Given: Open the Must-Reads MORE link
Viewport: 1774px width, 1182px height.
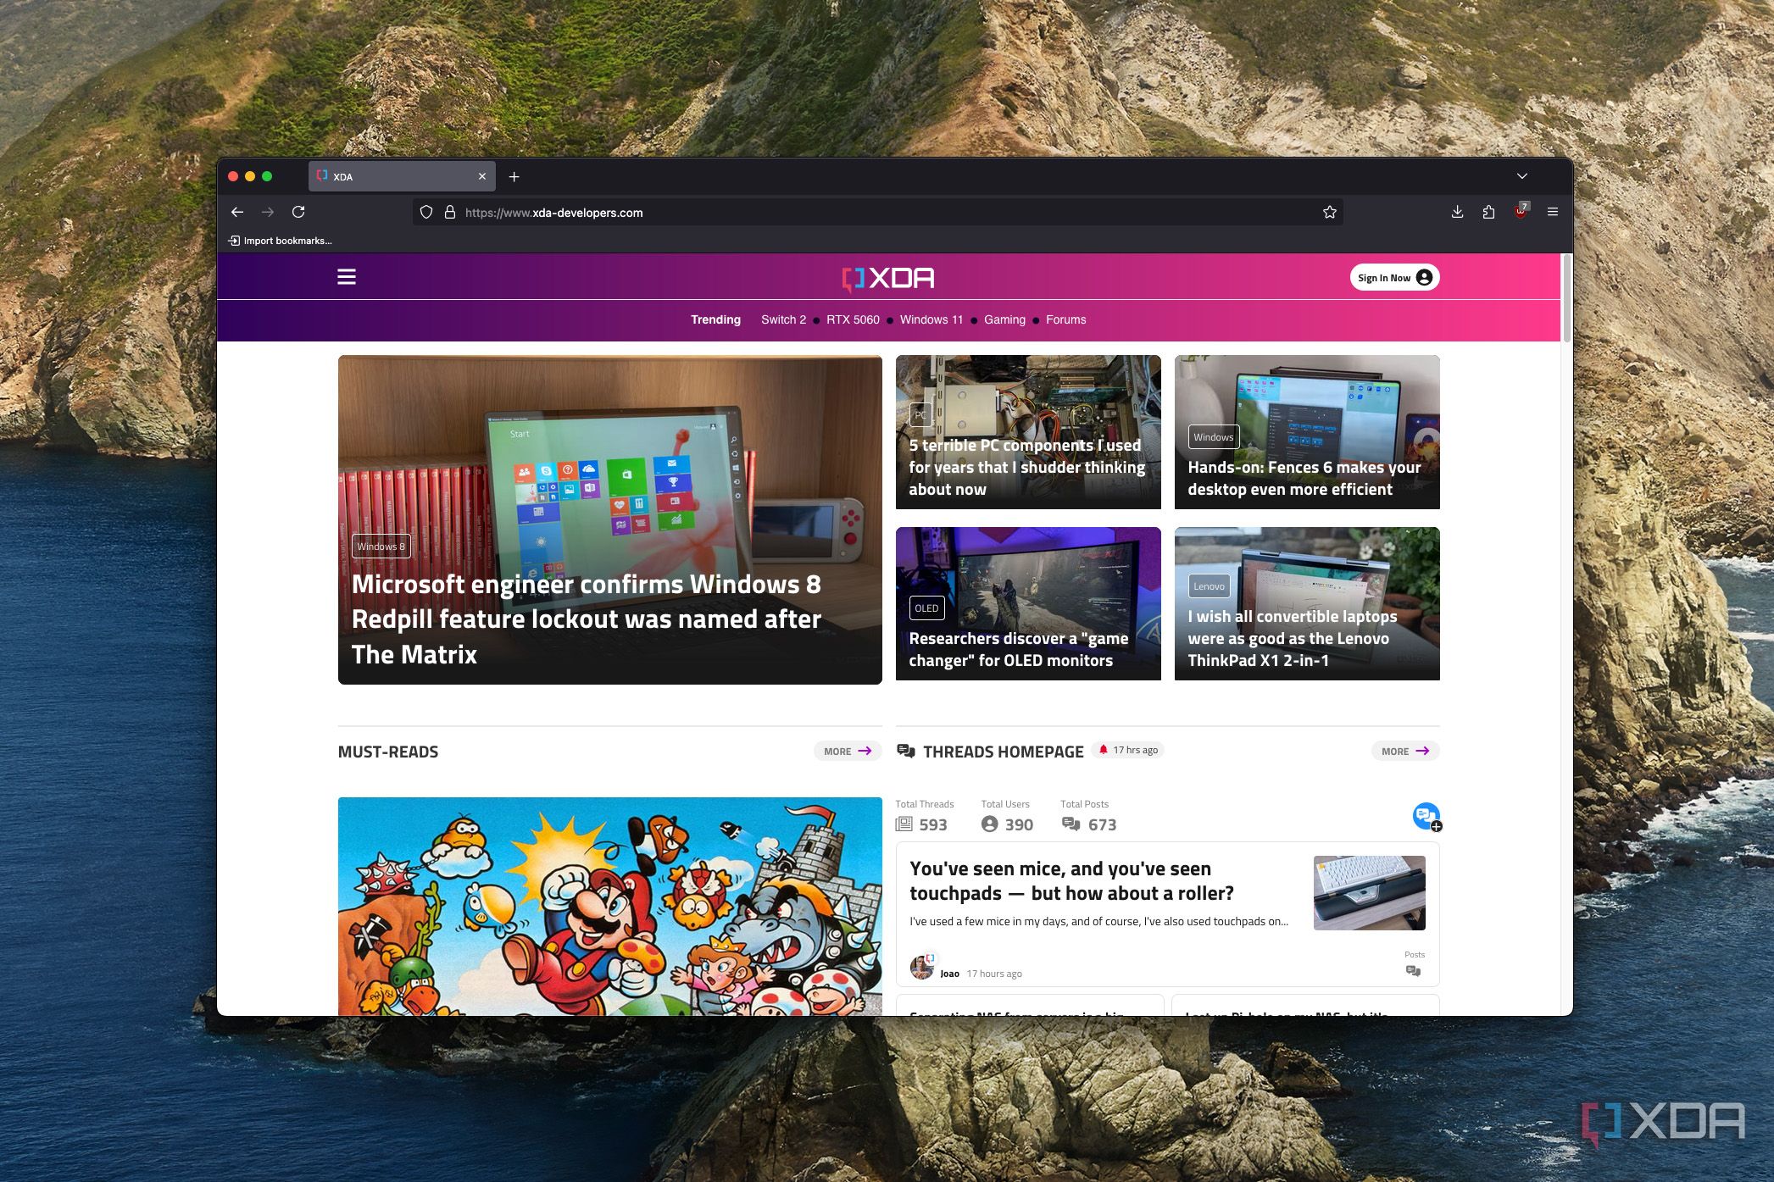Looking at the screenshot, I should click(x=847, y=751).
